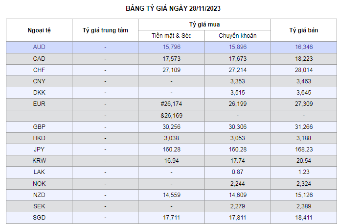This screenshot has height=224, width=340.
Task: Click AUD selling rate 16,346
Action: click(304, 48)
